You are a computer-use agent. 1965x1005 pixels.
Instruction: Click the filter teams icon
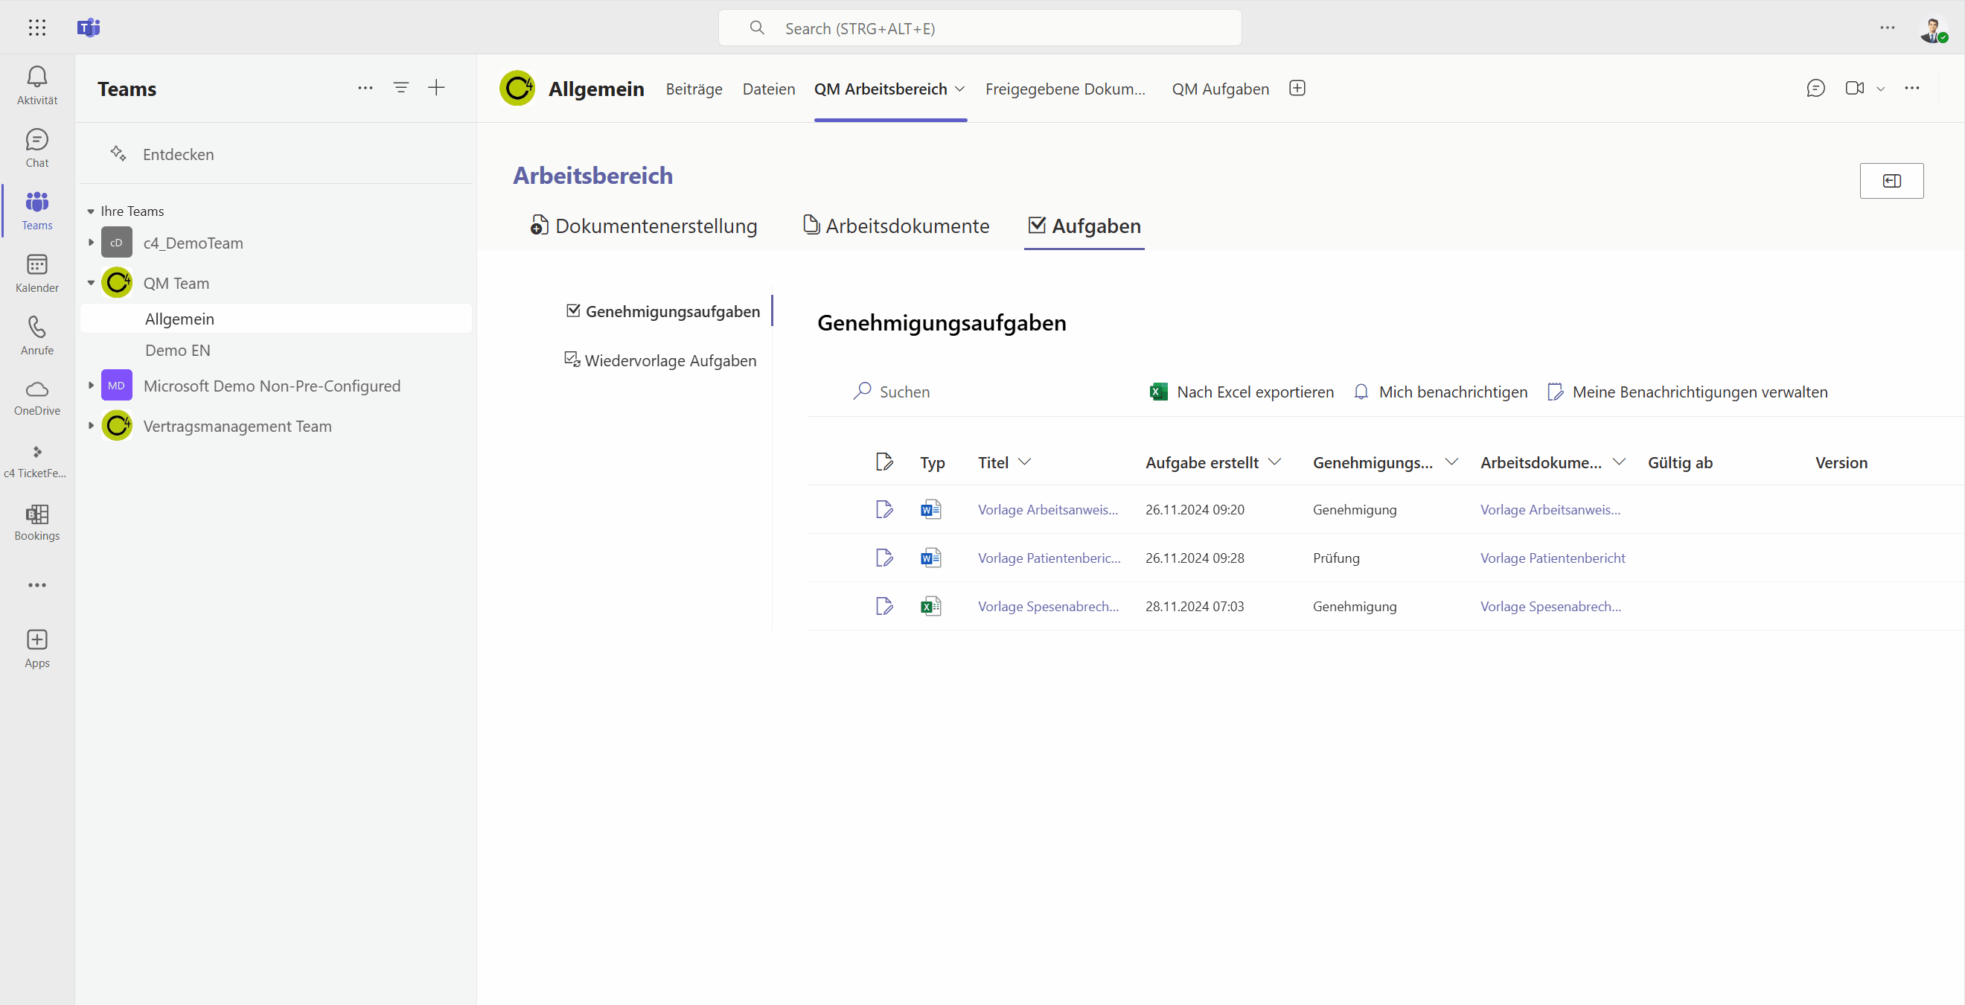(400, 88)
